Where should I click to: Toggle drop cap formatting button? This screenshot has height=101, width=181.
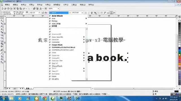102,13
